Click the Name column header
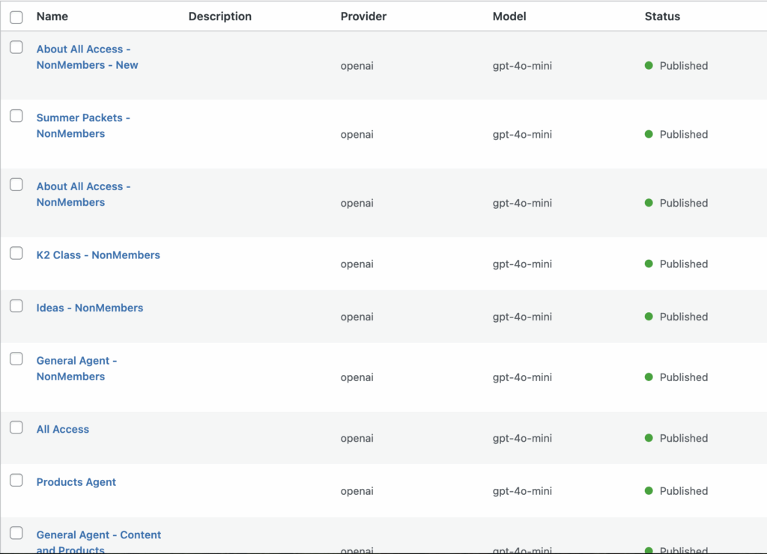 coord(52,16)
